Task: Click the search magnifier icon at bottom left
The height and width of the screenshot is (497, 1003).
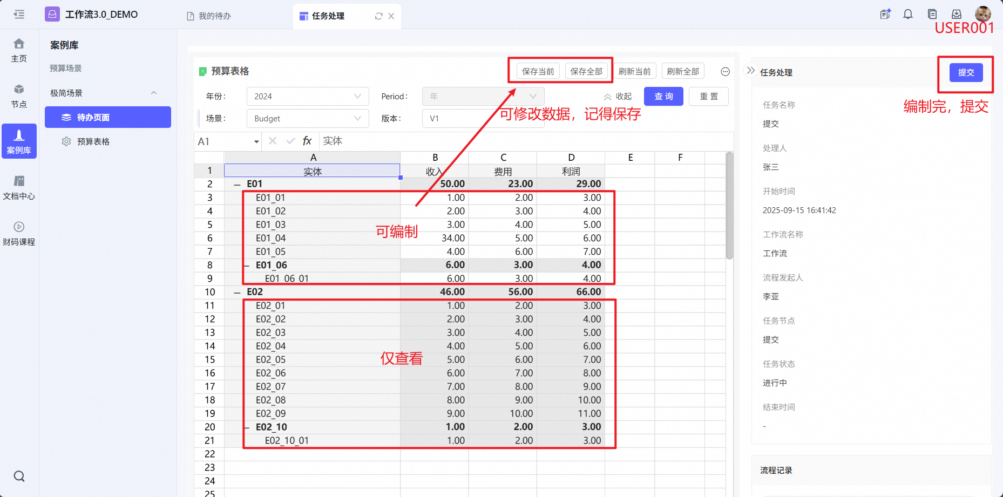Action: (19, 476)
